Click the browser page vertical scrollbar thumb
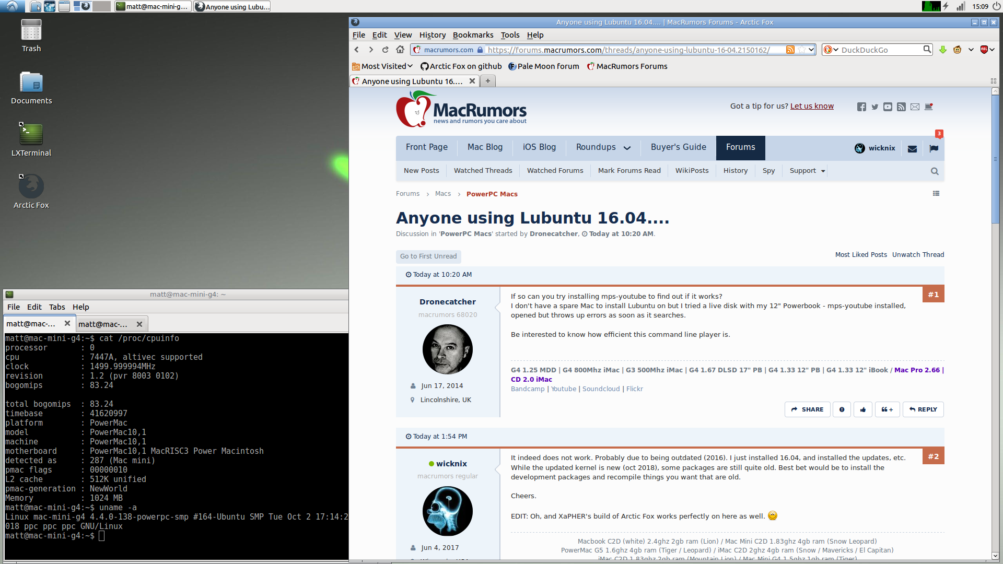 pyautogui.click(x=995, y=159)
